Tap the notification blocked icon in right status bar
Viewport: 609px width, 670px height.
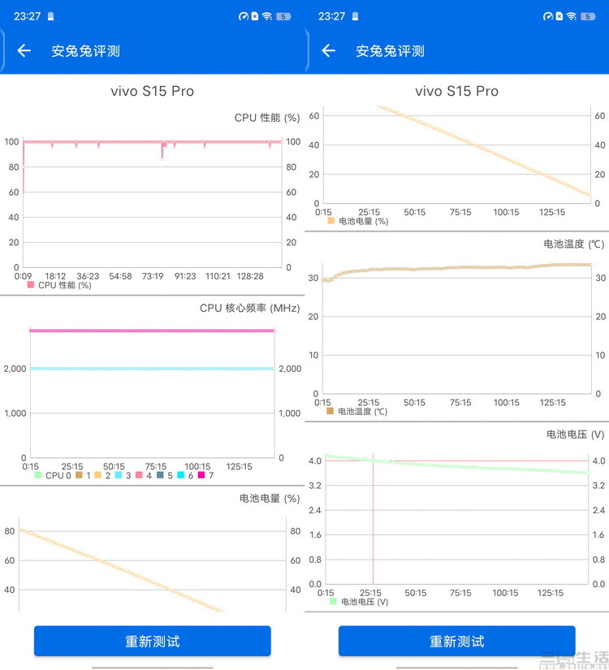tap(559, 16)
